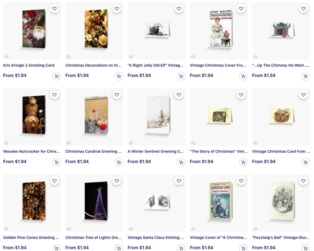The image size is (314, 251).
Task: Heart the Wooden Nutcracker card
Action: click(54, 95)
